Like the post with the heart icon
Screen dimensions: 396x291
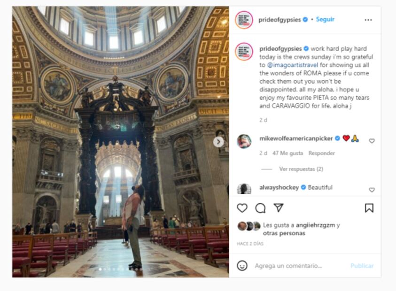click(242, 208)
